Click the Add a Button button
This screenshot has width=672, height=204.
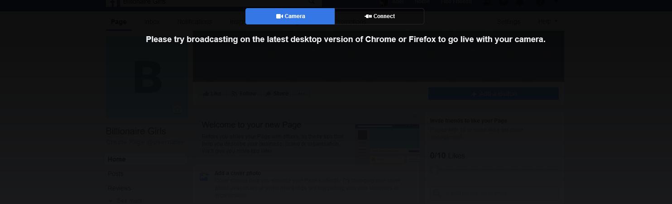[493, 94]
